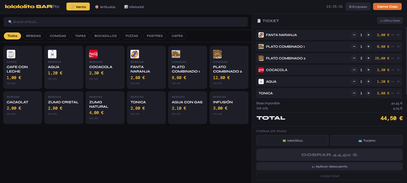The image size is (407, 183).
Task: Choose the Plato Combinado 2 food image
Action: [x=217, y=54]
